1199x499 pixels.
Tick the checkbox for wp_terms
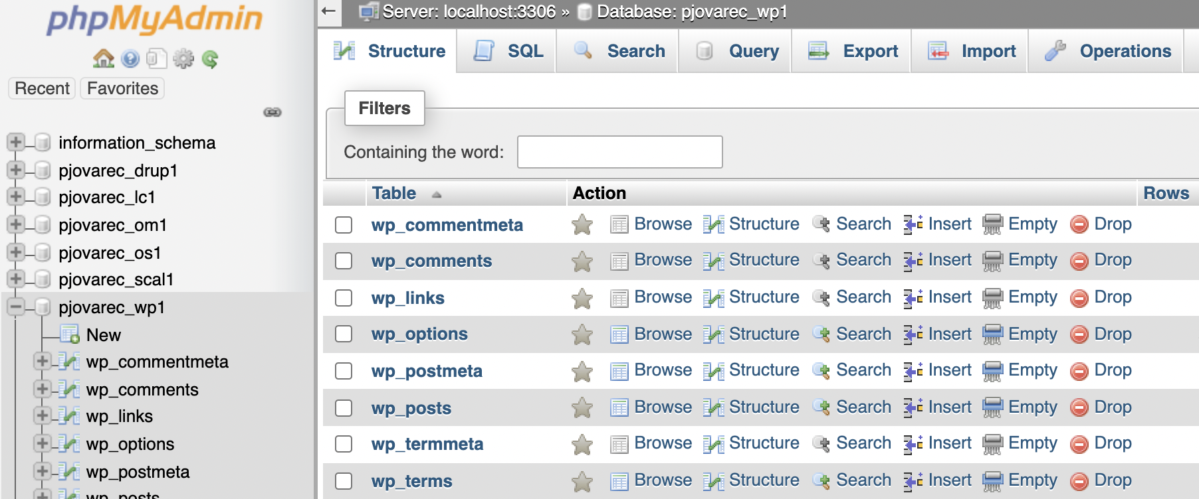tap(344, 481)
